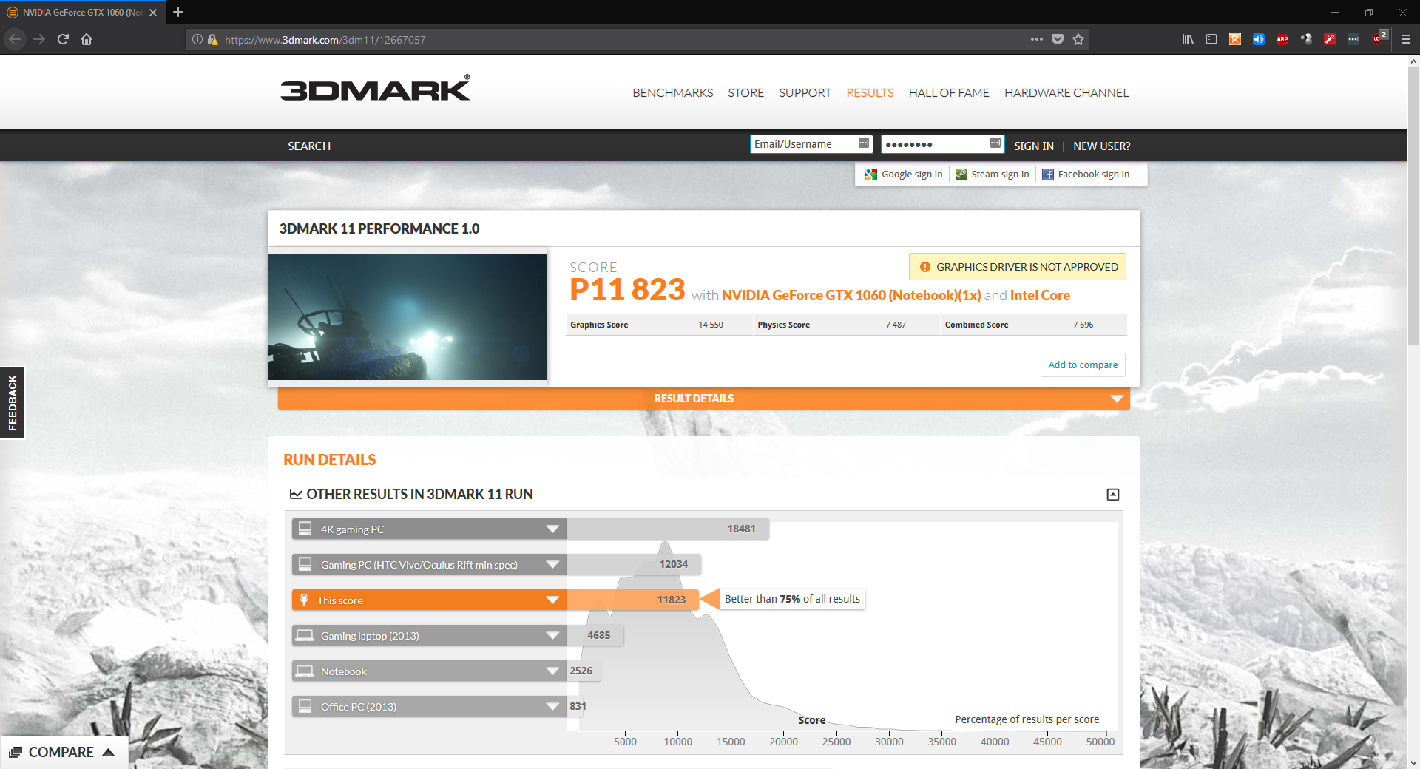Click the Email/Username input field
The image size is (1420, 769).
tap(811, 144)
